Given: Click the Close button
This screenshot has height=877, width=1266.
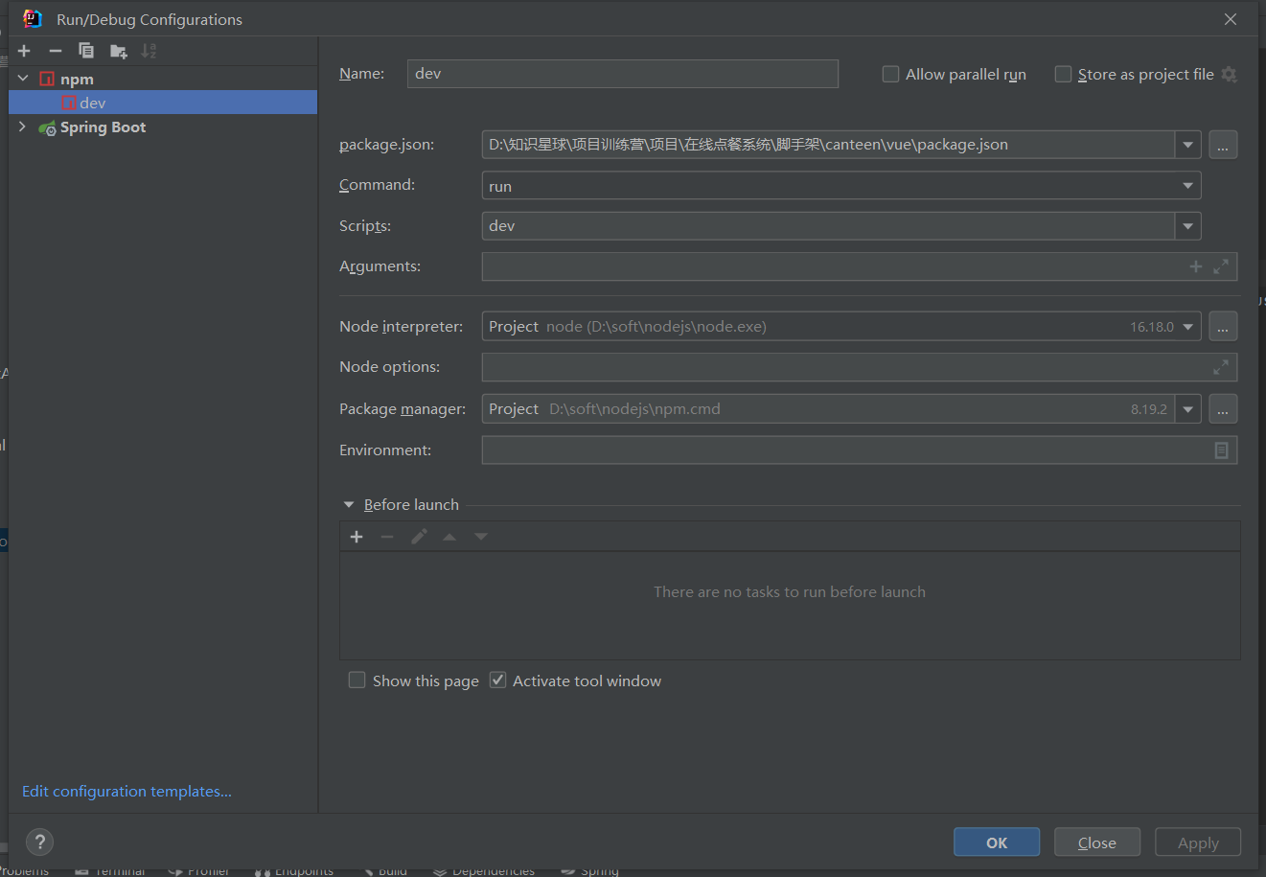Looking at the screenshot, I should 1097,842.
